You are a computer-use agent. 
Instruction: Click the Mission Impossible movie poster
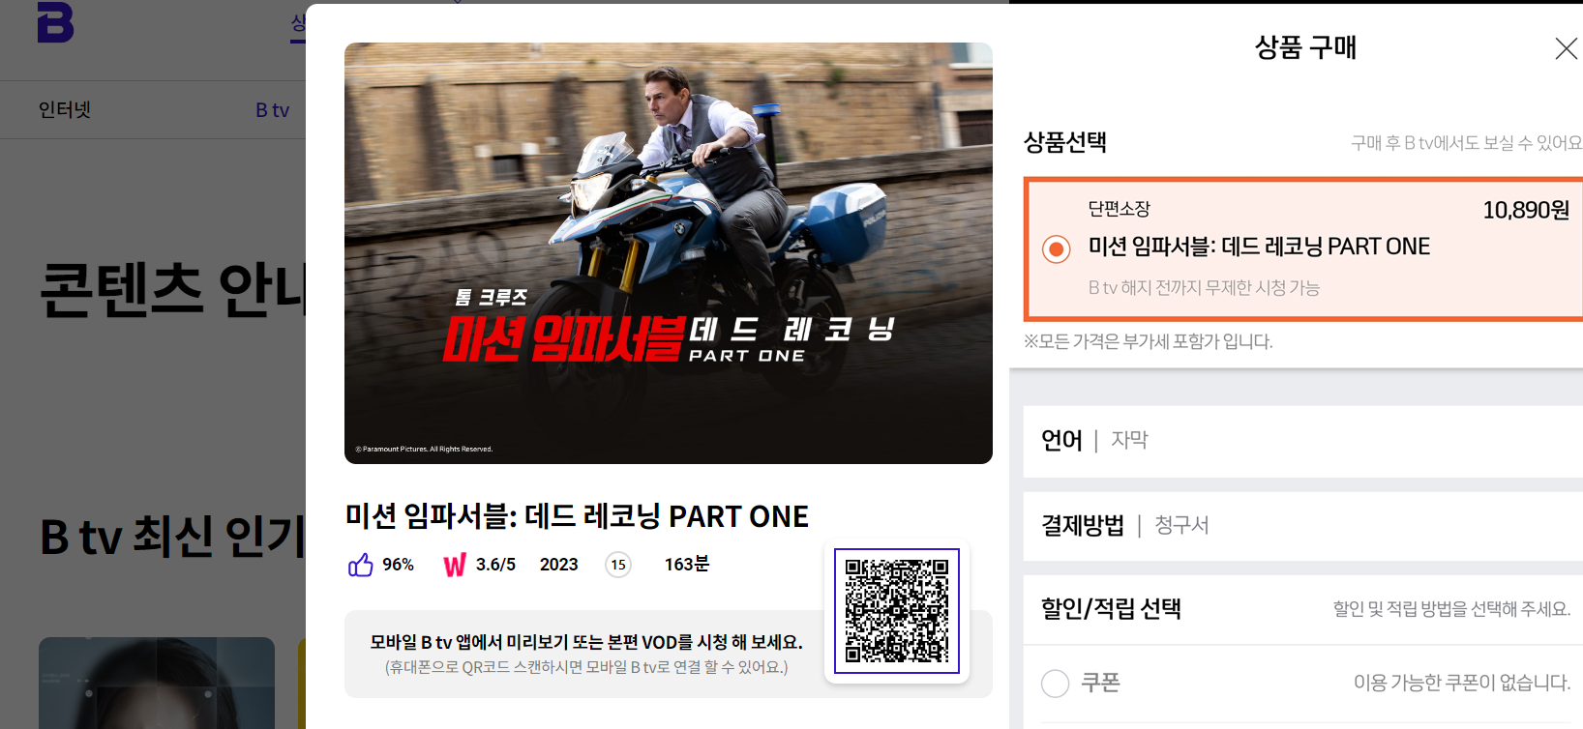[x=669, y=253]
